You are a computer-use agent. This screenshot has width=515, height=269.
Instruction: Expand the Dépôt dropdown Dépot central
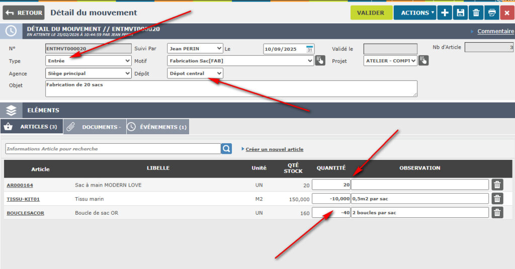[195, 73]
